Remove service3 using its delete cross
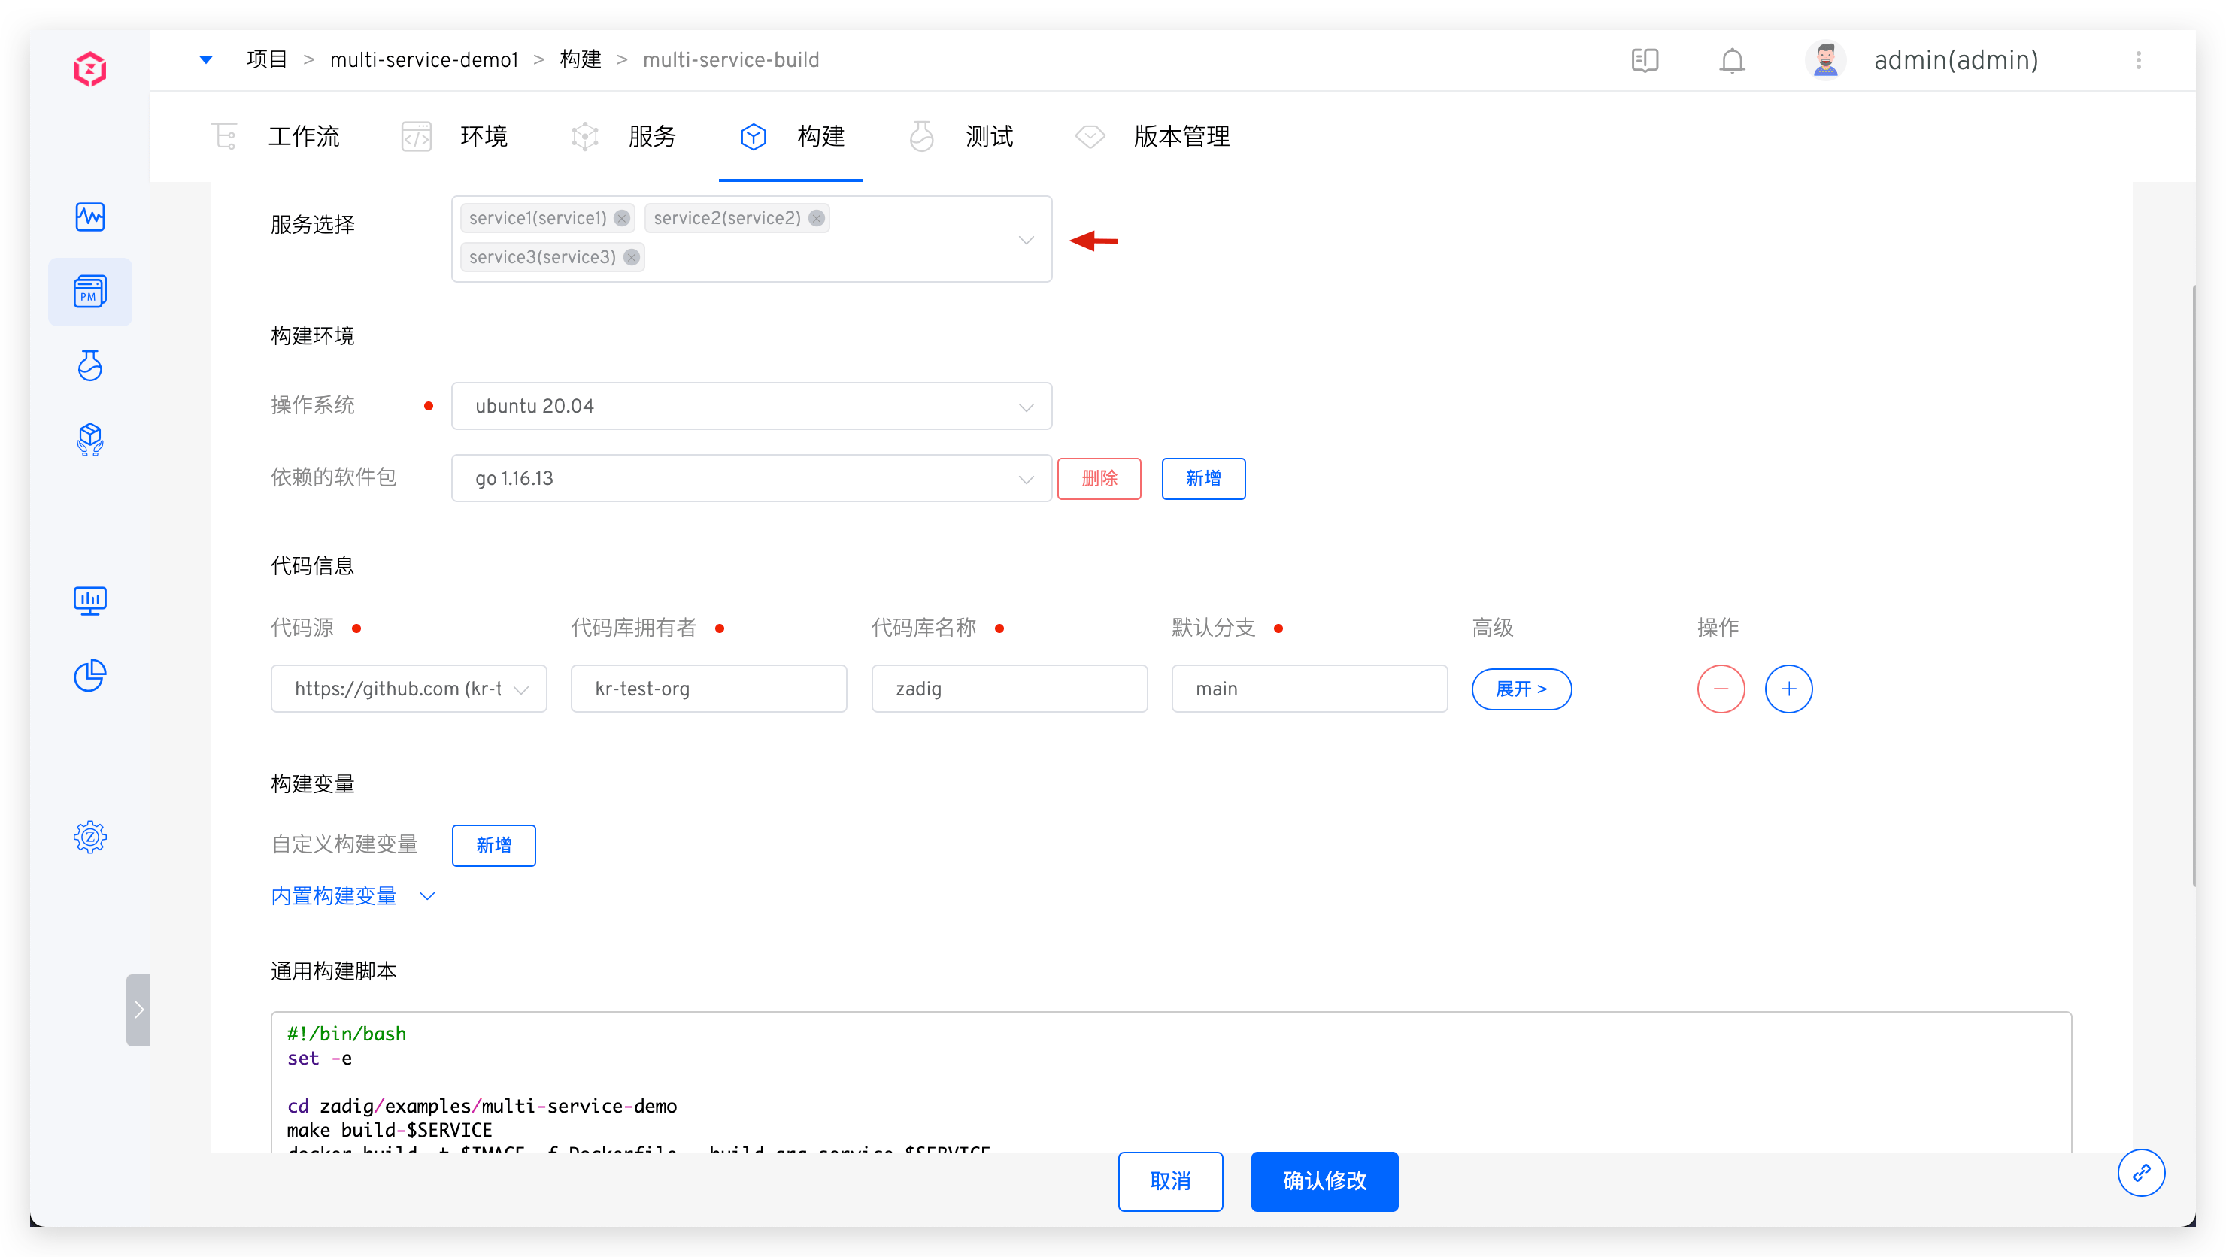The width and height of the screenshot is (2226, 1257). (x=631, y=256)
